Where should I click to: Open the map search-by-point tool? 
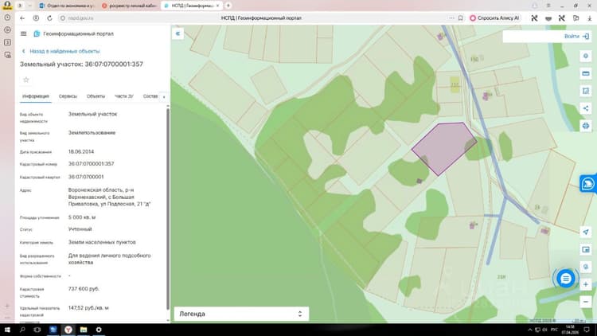click(x=586, y=267)
